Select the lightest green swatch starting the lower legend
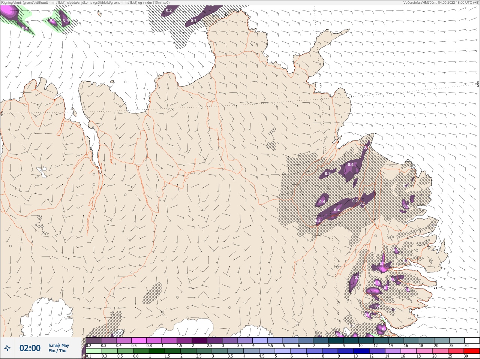480x359 pixels. point(94,351)
